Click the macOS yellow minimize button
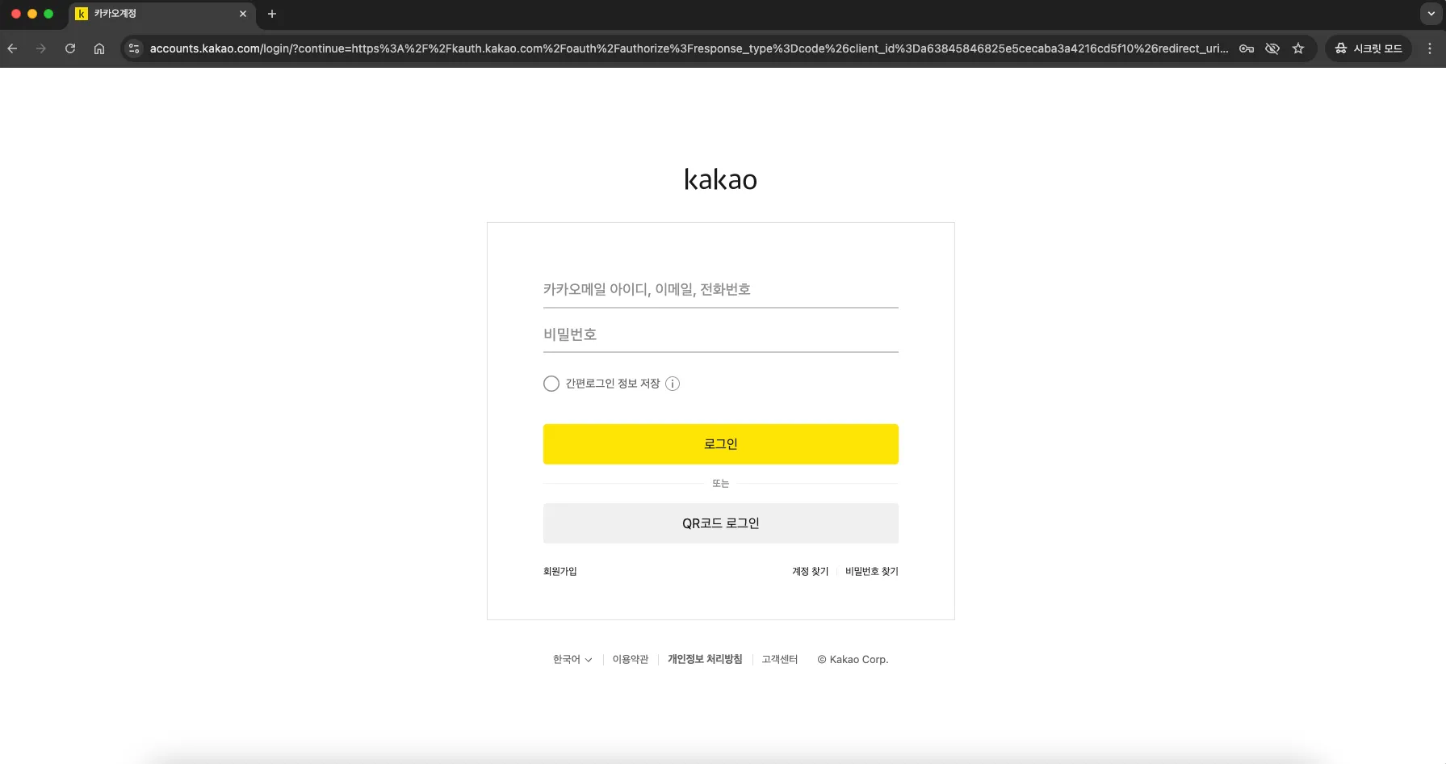 (x=32, y=14)
